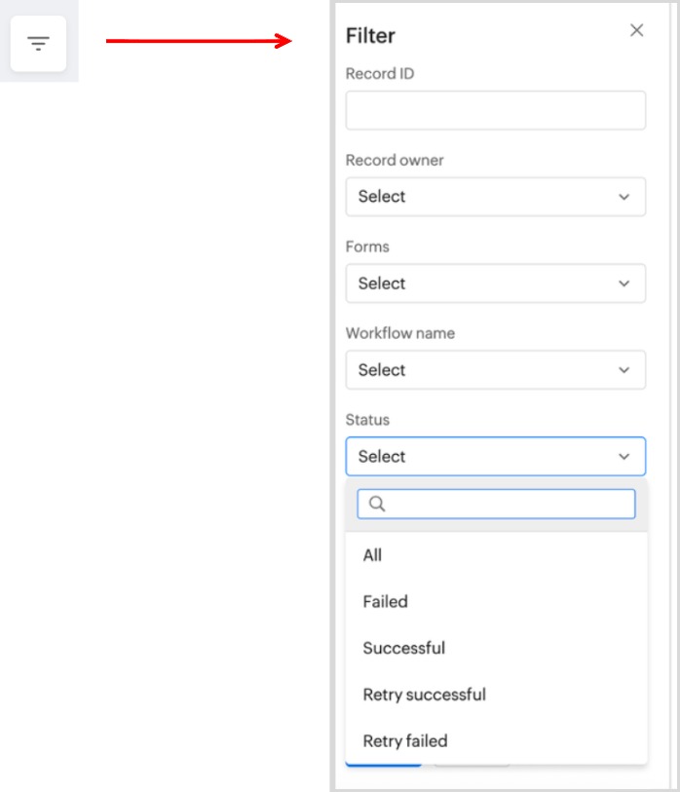Click the Workflow name chevron arrow

coord(624,370)
